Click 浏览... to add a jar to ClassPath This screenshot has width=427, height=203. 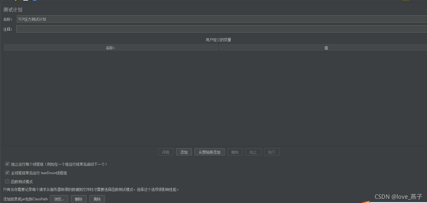(x=59, y=199)
